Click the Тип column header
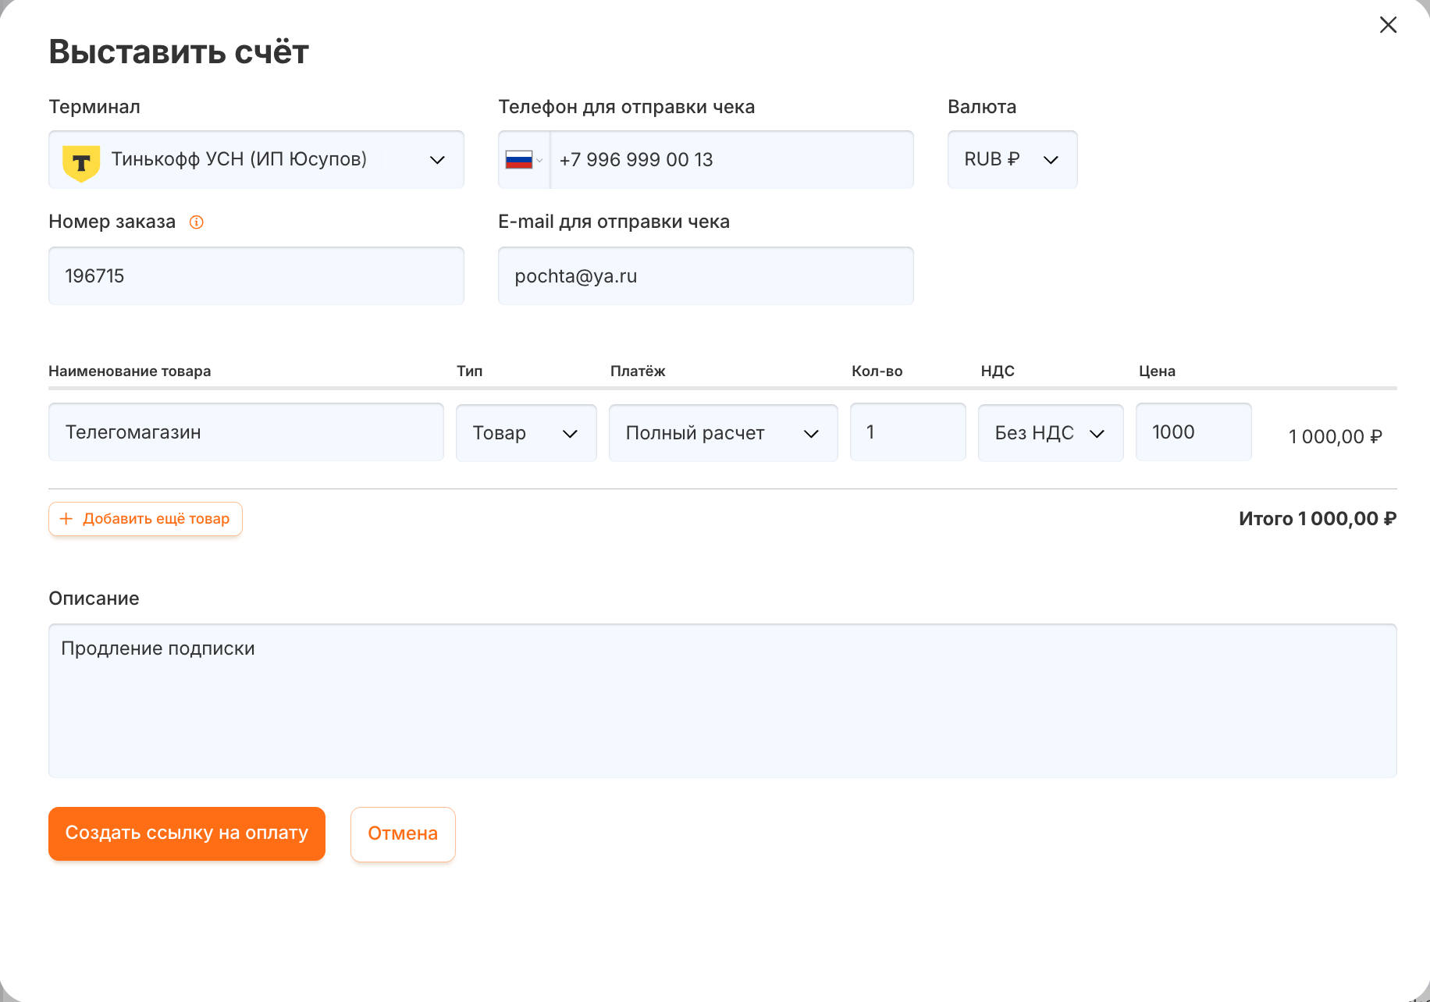Image resolution: width=1430 pixels, height=1002 pixels. [x=470, y=371]
